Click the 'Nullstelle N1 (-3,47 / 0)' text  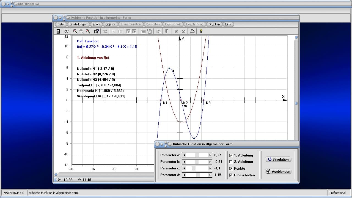click(x=95, y=69)
